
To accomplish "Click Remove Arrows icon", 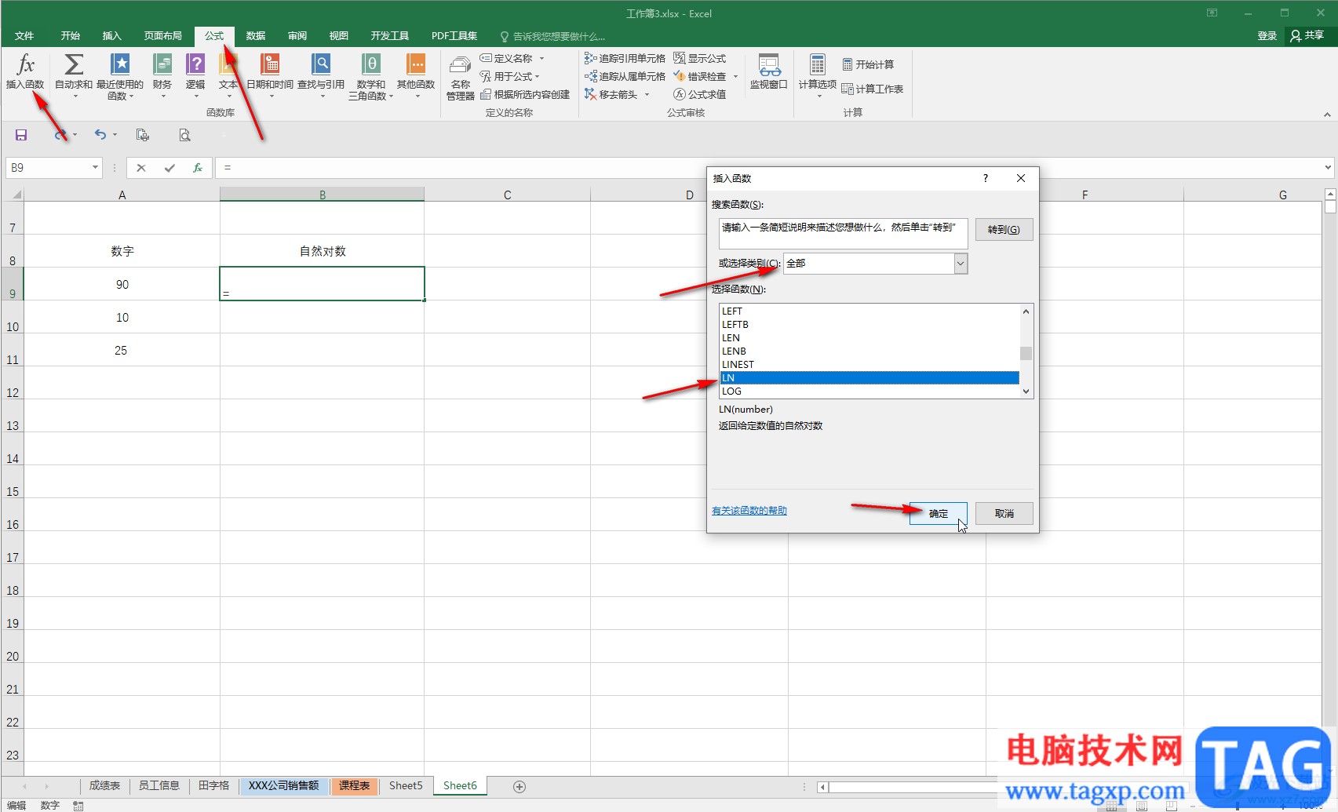I will click(591, 94).
